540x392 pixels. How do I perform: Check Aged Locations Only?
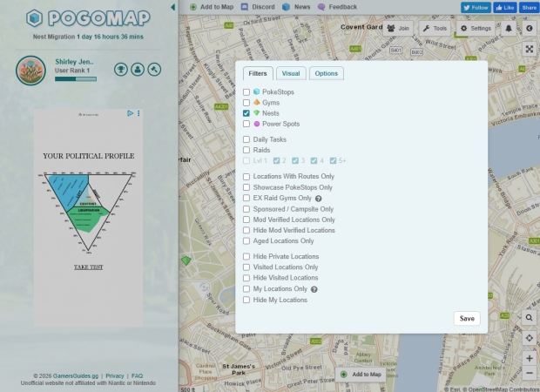point(246,240)
